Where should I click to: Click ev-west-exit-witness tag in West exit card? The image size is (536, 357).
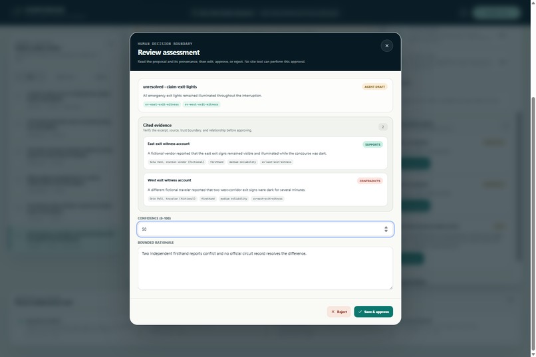tap(267, 199)
